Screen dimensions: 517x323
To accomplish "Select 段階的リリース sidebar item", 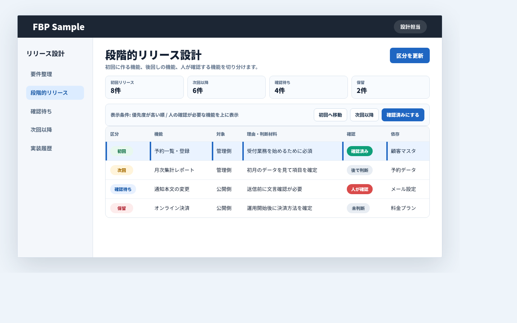I will (x=55, y=93).
